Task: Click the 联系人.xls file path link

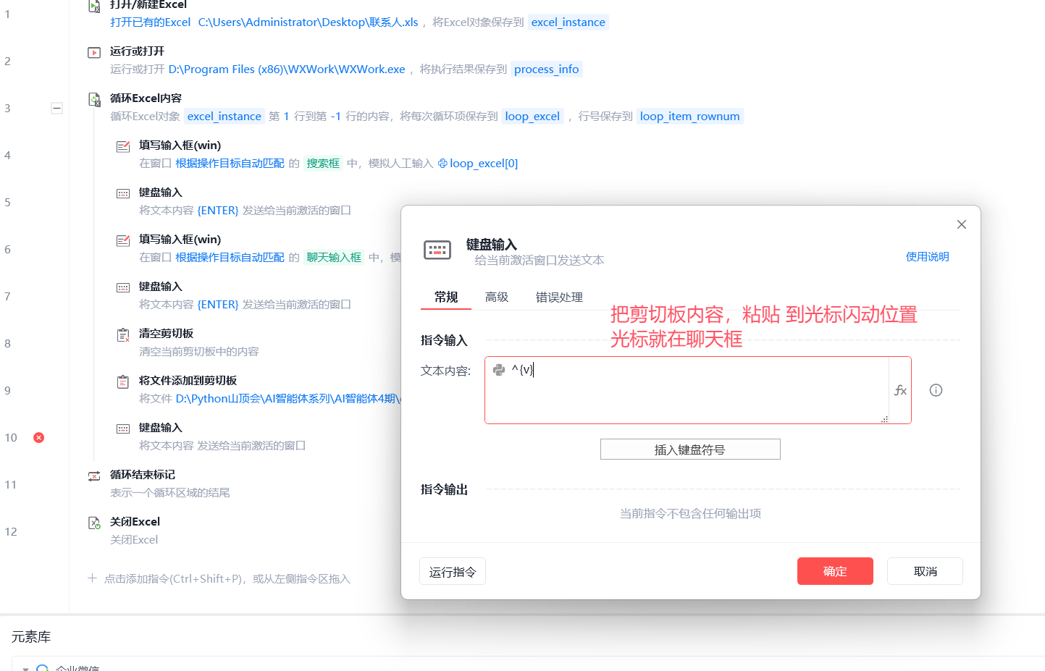Action: [x=308, y=22]
